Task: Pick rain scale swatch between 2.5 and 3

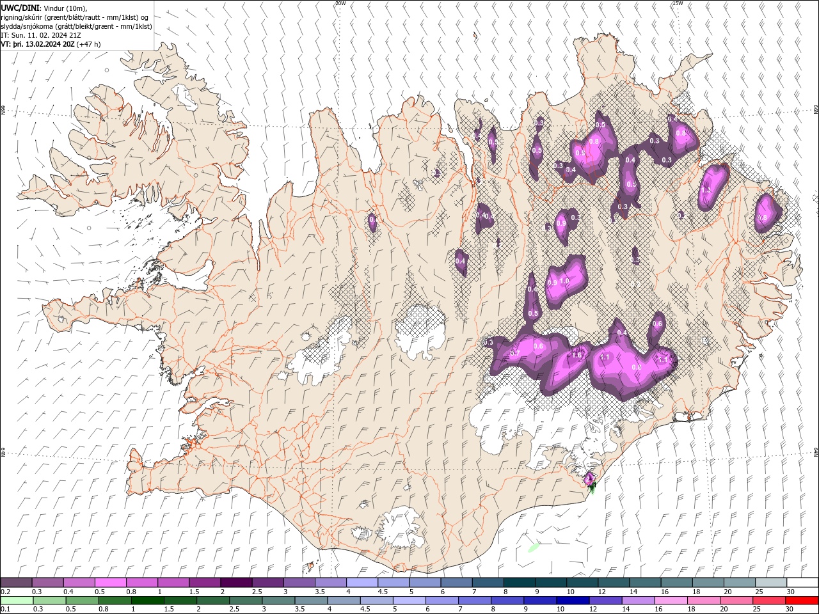Action: (245, 601)
